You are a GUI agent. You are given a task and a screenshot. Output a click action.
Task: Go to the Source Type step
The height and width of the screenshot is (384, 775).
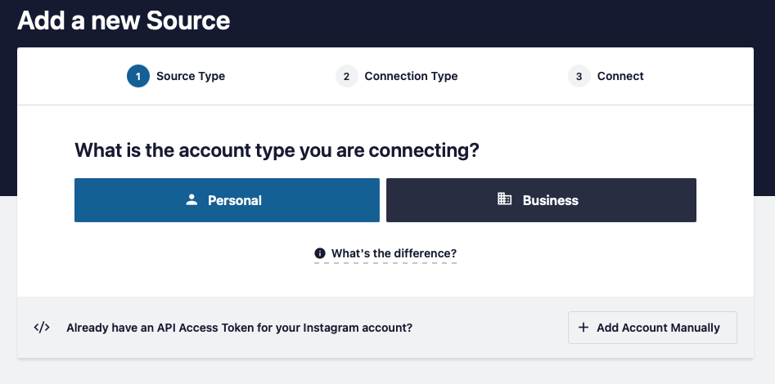[x=191, y=76]
